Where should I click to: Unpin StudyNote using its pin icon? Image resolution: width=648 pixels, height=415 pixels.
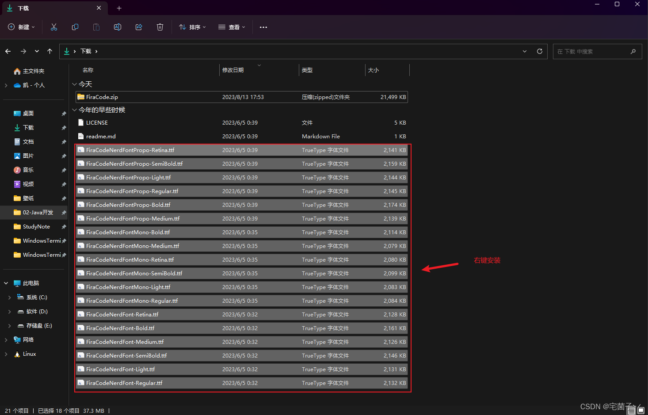tap(64, 227)
